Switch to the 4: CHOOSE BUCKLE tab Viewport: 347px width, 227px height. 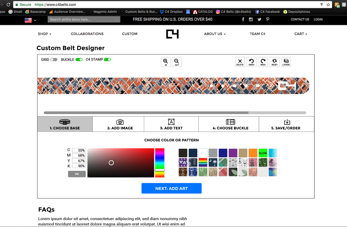(229, 124)
